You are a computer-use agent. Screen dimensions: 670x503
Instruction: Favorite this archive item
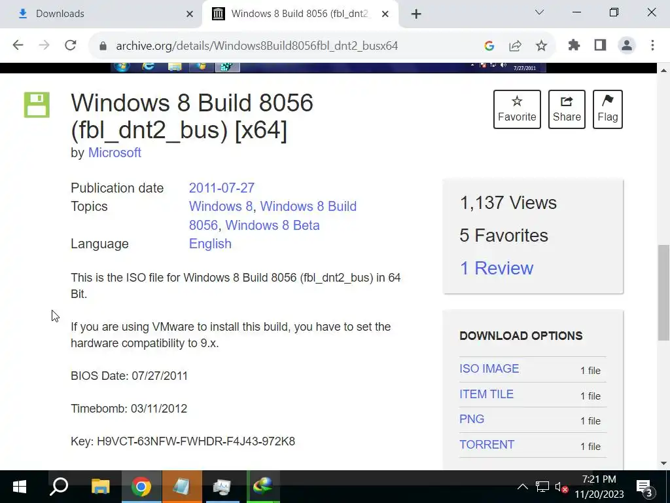[517, 109]
